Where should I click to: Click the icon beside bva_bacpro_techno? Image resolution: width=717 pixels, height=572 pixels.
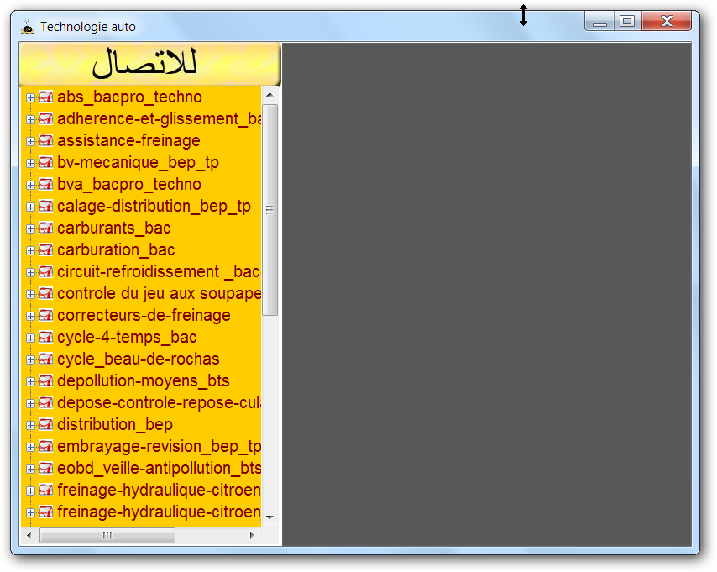click(x=46, y=185)
